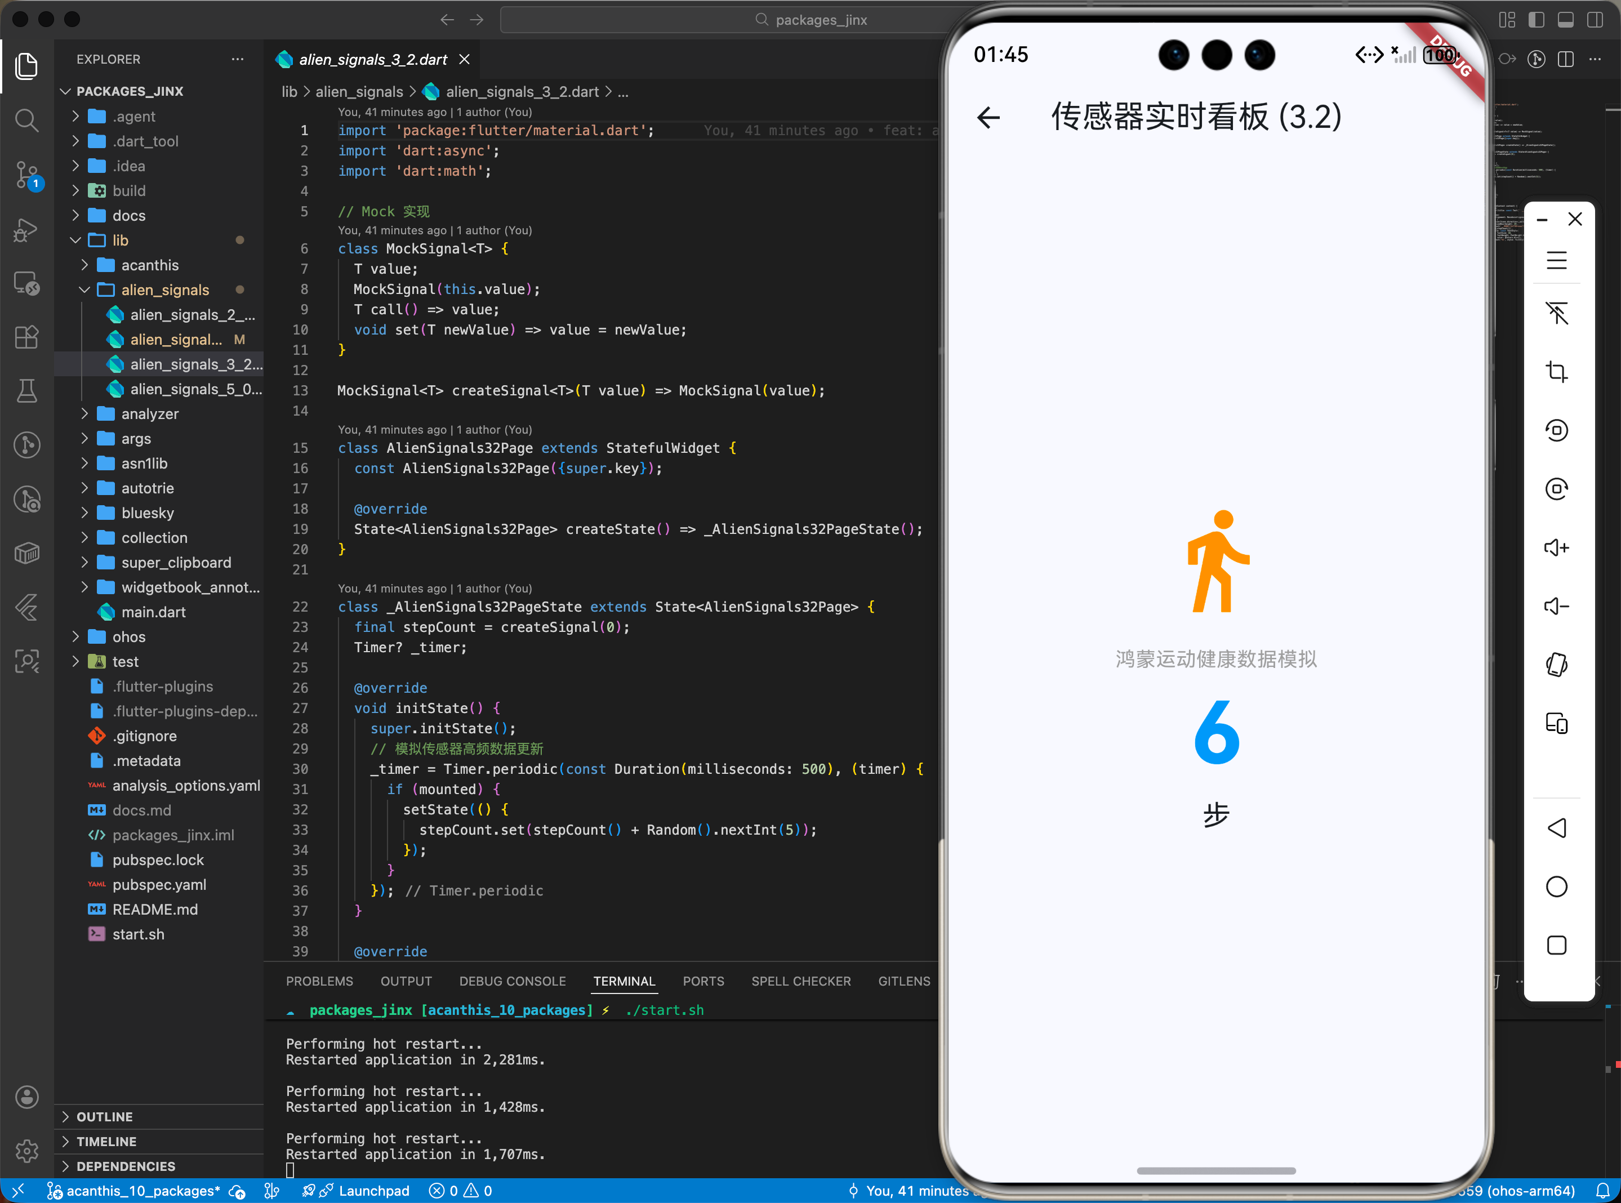Open Run and Debug view
Screen dimensions: 1621x1203
[27, 229]
